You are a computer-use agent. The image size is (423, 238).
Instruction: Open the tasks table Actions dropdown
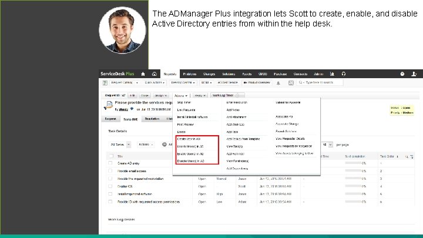click(146, 145)
